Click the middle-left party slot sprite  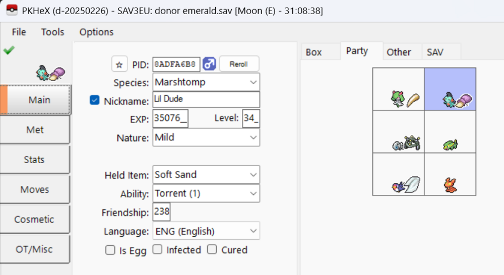click(x=406, y=143)
